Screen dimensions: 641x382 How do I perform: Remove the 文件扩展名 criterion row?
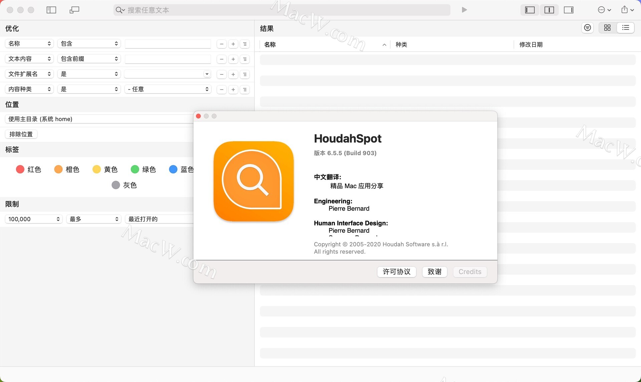tap(222, 74)
